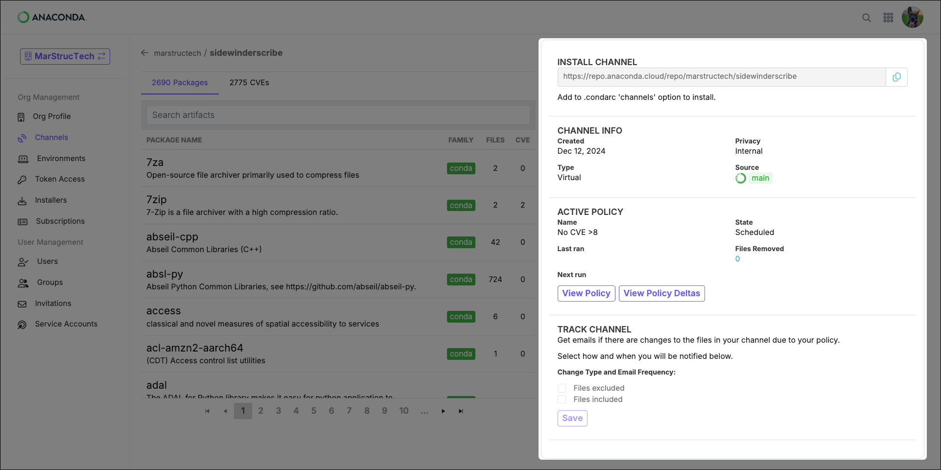Open Subscriptions in sidebar
Image resolution: width=941 pixels, height=470 pixels.
(x=60, y=221)
